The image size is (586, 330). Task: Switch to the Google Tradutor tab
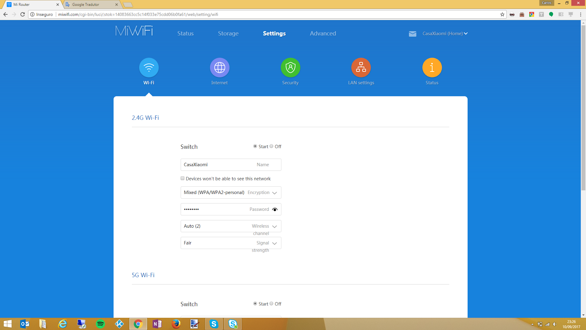(x=92, y=4)
